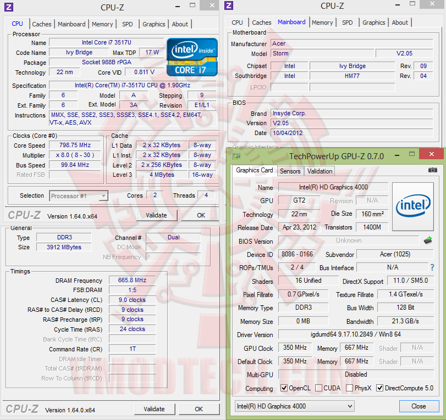
Task: Click the CPU-Z logo icon in left window title bar
Action: point(9,7)
